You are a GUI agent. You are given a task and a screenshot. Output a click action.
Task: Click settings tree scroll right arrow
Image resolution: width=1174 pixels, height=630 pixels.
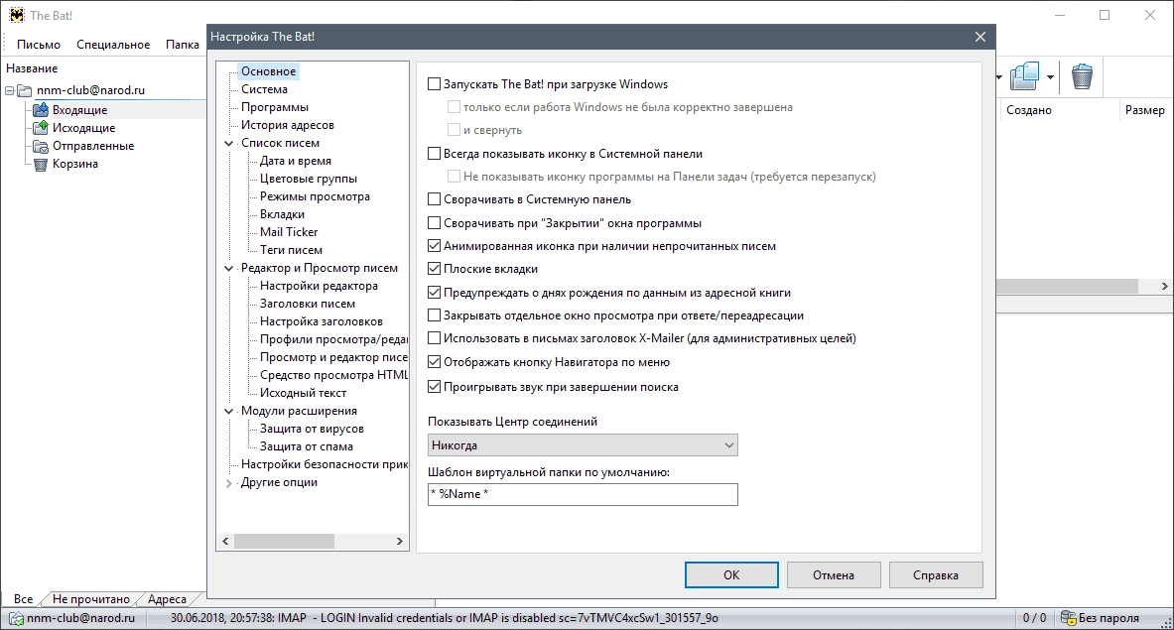(x=399, y=541)
